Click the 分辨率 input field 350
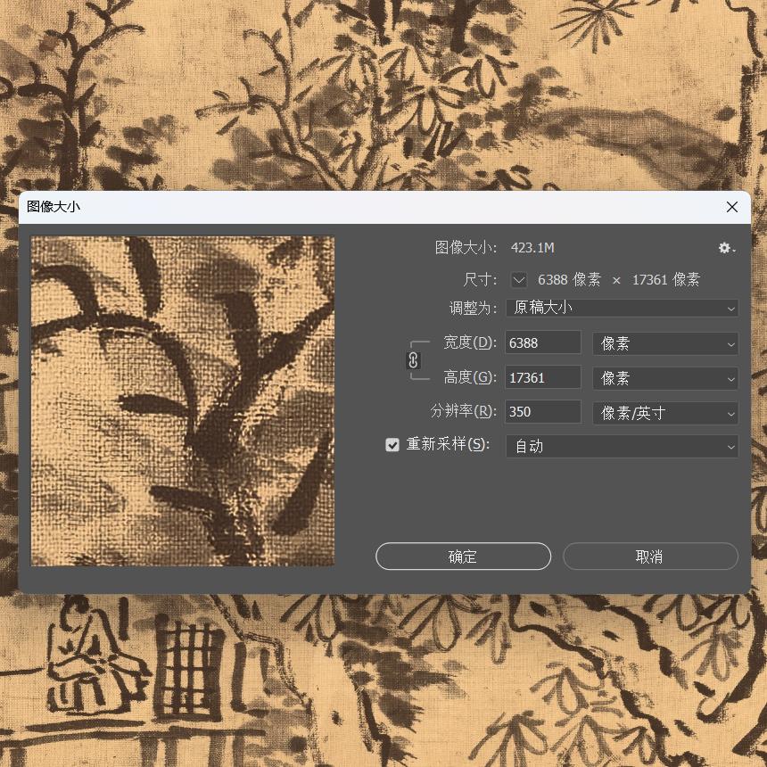 pyautogui.click(x=543, y=412)
